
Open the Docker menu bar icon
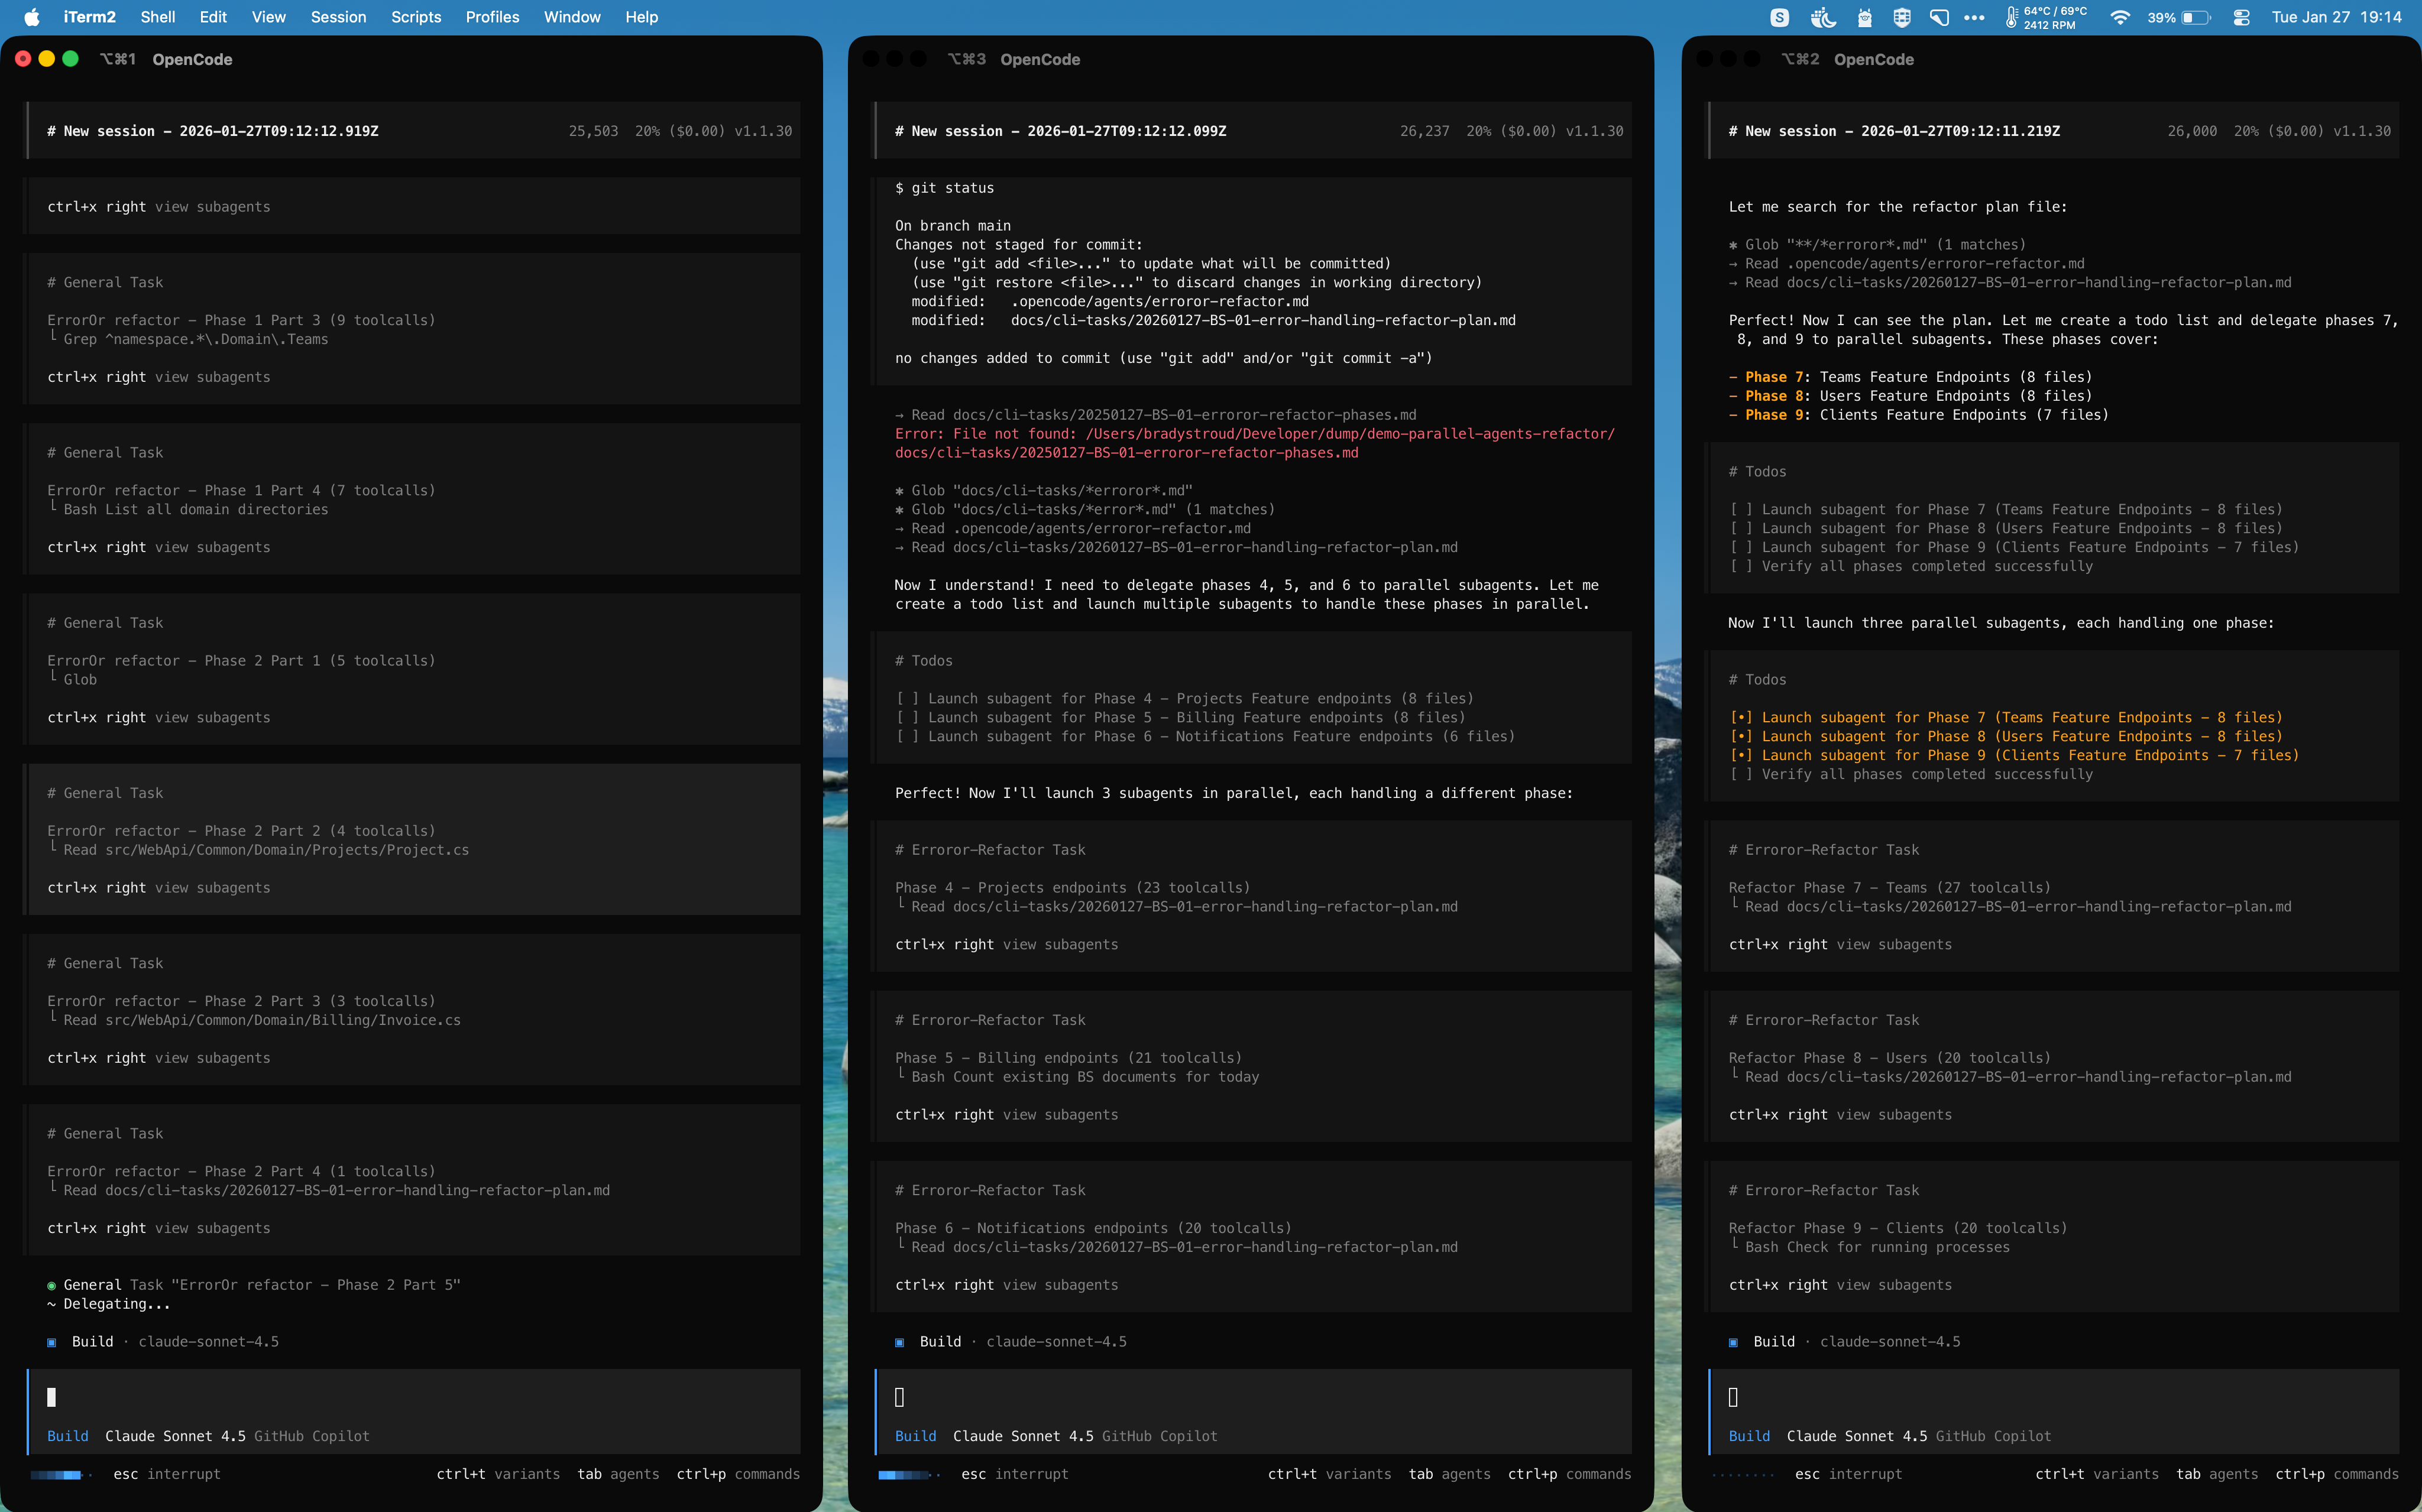pos(1823,17)
